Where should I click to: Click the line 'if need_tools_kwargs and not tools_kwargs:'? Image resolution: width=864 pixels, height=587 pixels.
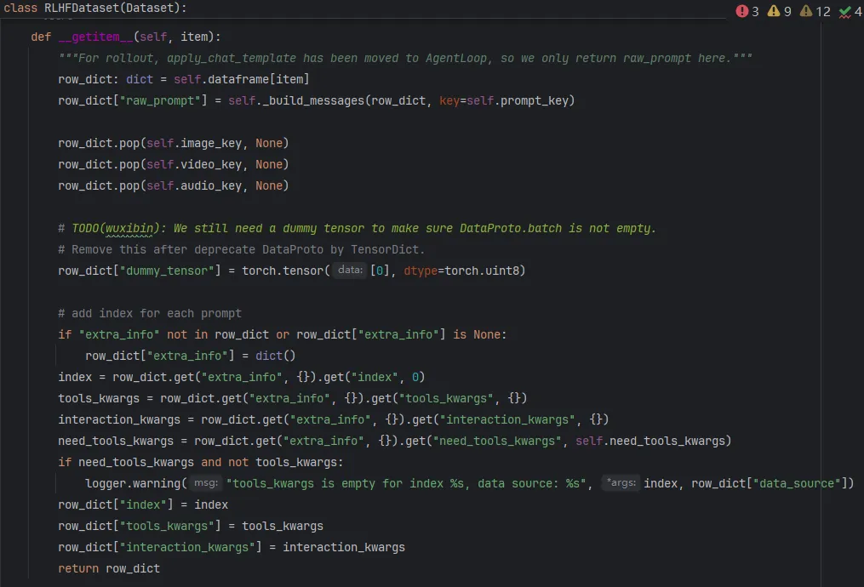click(201, 462)
